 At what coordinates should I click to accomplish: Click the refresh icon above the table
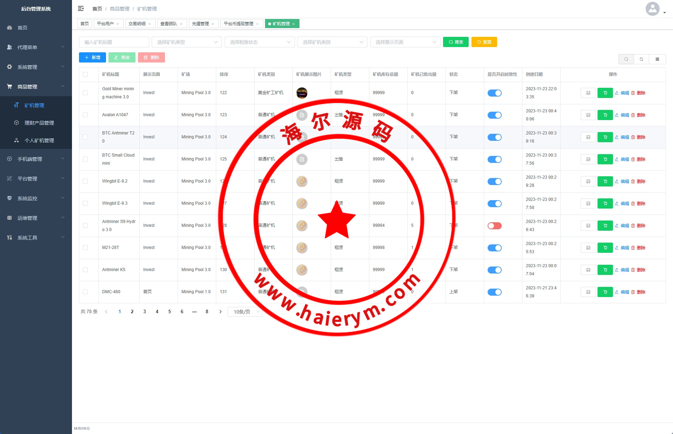pos(641,59)
